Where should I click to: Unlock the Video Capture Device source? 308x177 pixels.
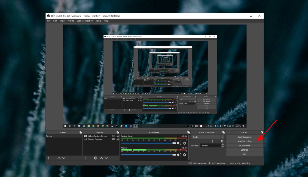[x=118, y=136]
